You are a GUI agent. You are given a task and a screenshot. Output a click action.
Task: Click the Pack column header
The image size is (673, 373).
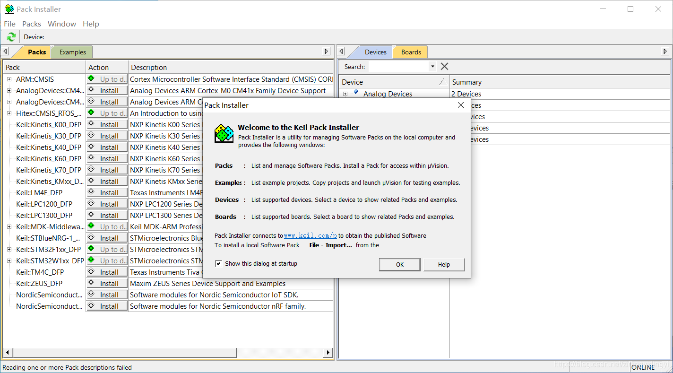44,67
